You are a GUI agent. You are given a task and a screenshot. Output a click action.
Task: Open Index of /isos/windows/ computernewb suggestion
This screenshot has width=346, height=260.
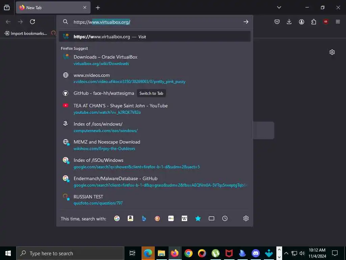(x=155, y=127)
